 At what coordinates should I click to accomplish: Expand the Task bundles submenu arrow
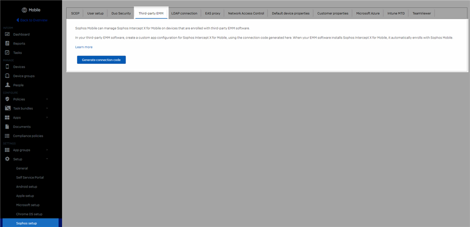point(47,108)
